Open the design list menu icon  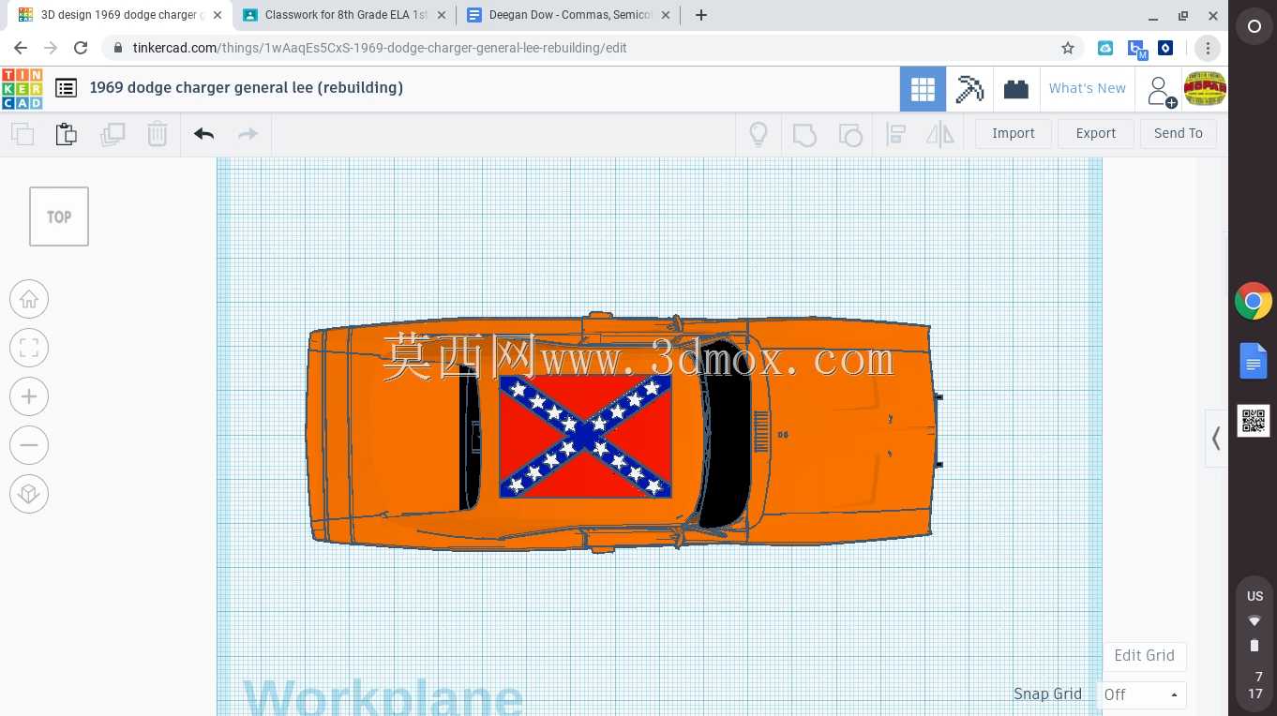point(66,88)
